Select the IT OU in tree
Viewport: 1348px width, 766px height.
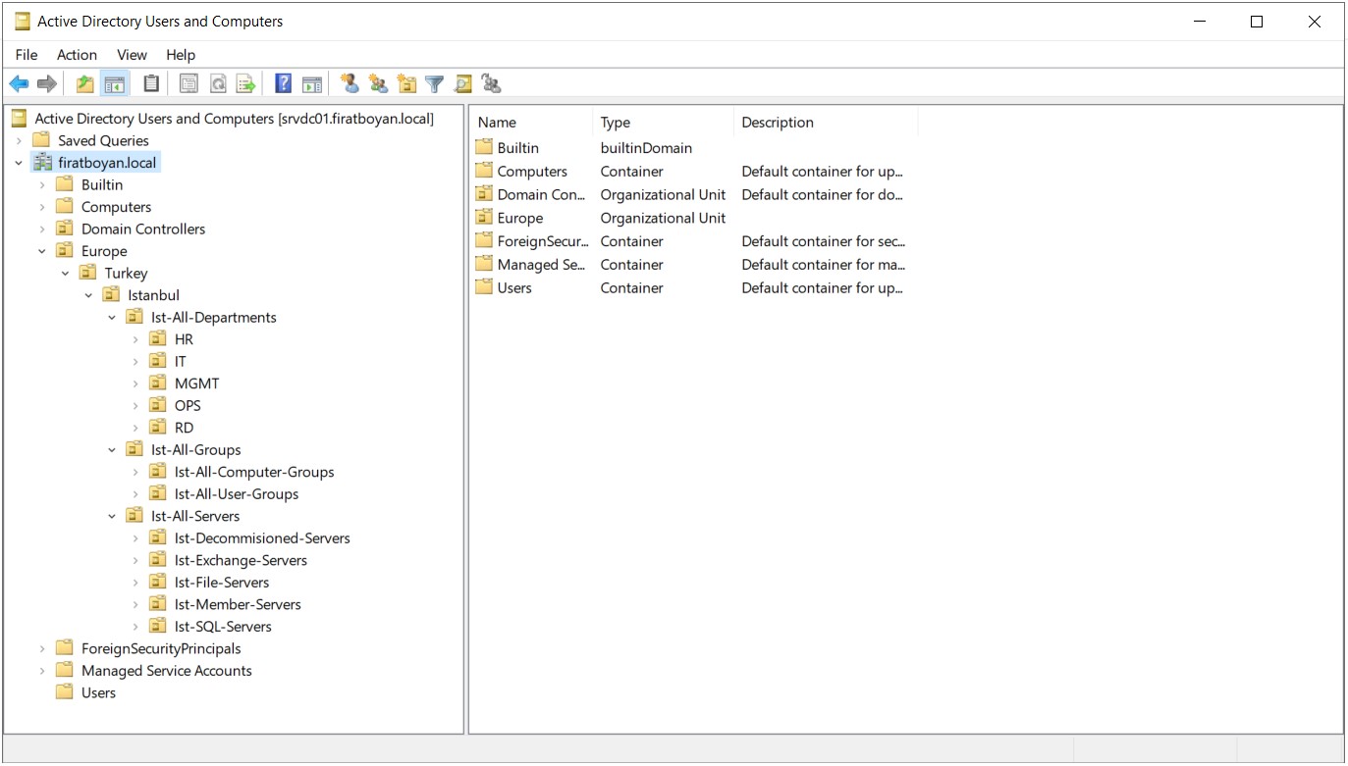(x=181, y=362)
